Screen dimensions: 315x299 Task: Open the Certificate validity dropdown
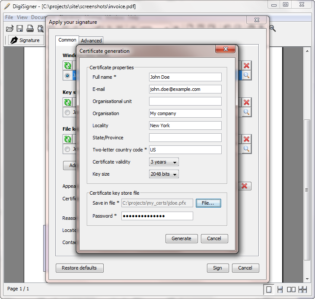[164, 162]
